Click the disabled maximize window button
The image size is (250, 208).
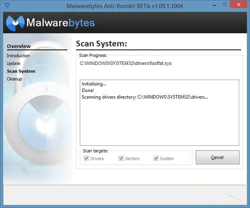tap(225, 5)
